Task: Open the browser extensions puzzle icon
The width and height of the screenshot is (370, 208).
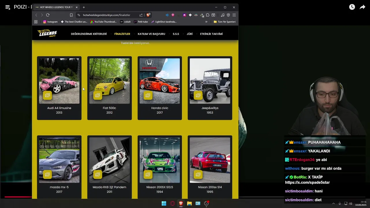Action: click(x=208, y=15)
